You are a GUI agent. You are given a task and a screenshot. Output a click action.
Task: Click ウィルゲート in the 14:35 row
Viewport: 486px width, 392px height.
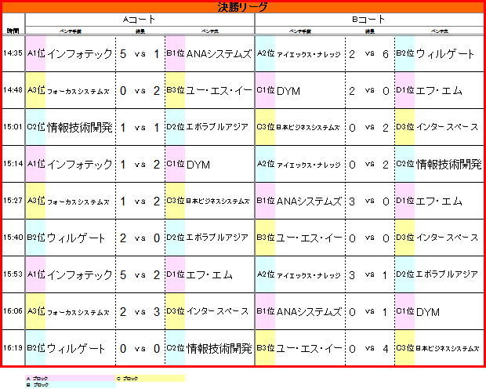pos(444,54)
